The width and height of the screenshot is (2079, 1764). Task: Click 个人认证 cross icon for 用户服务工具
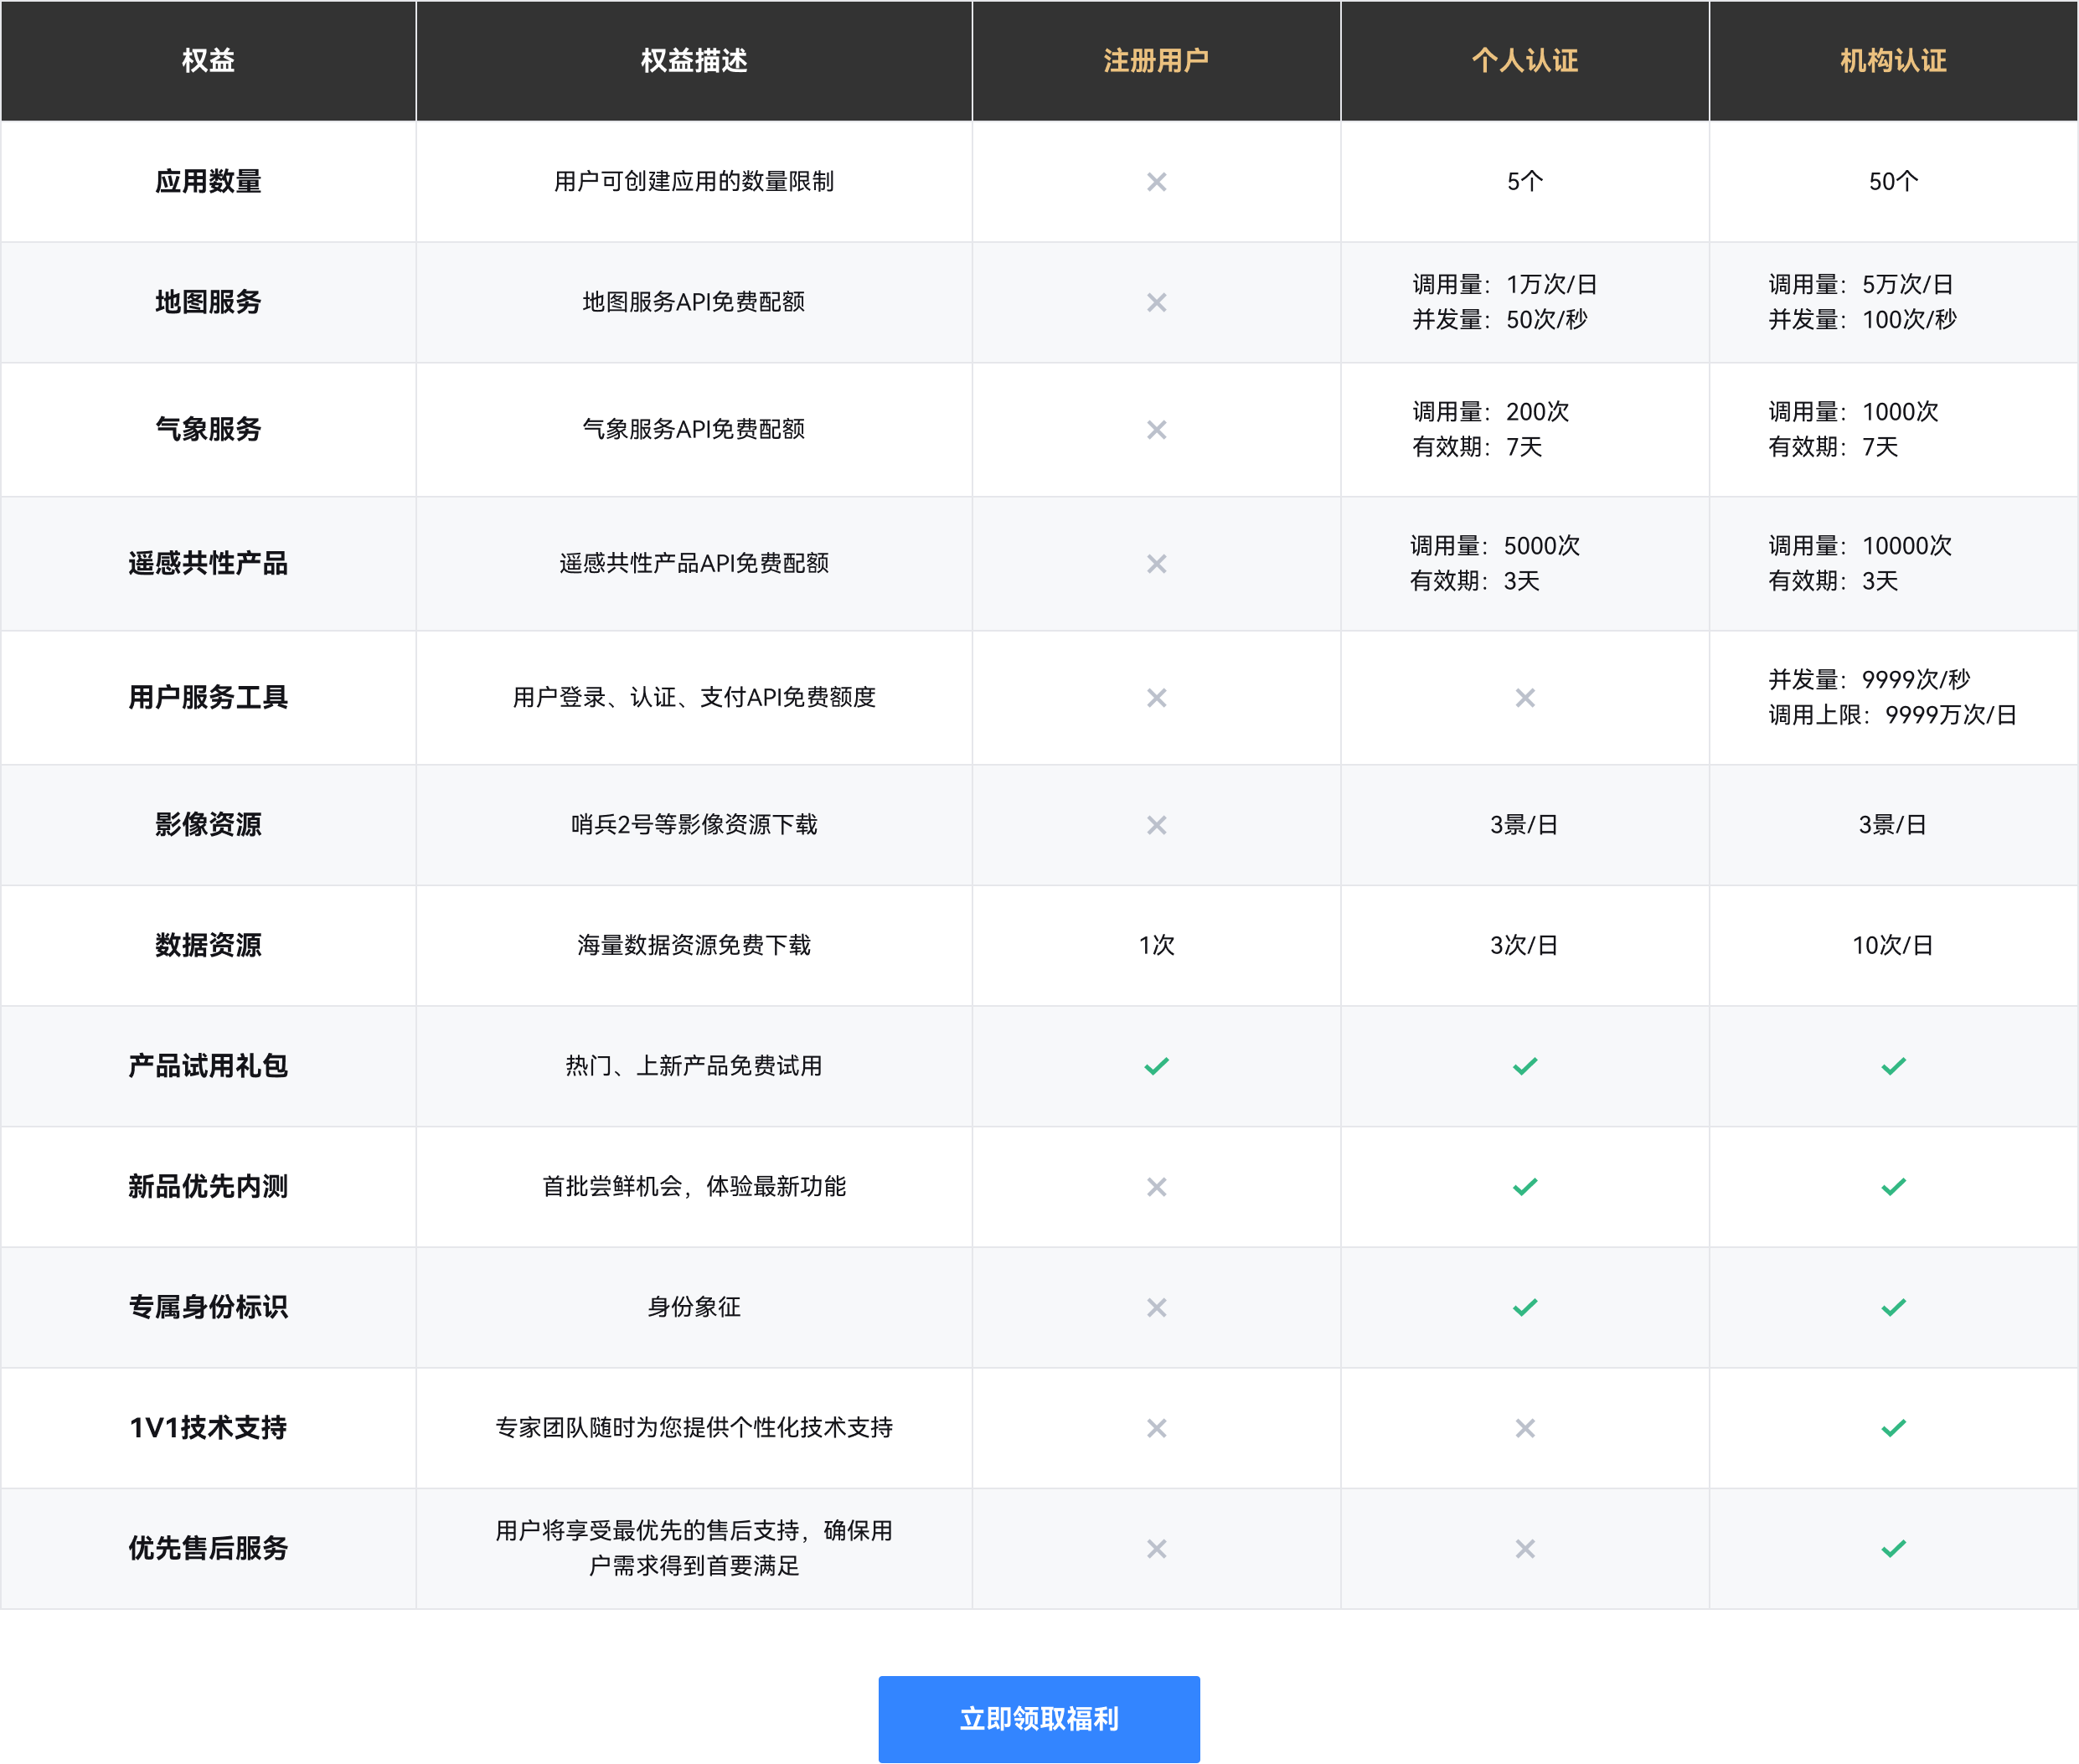(1524, 698)
